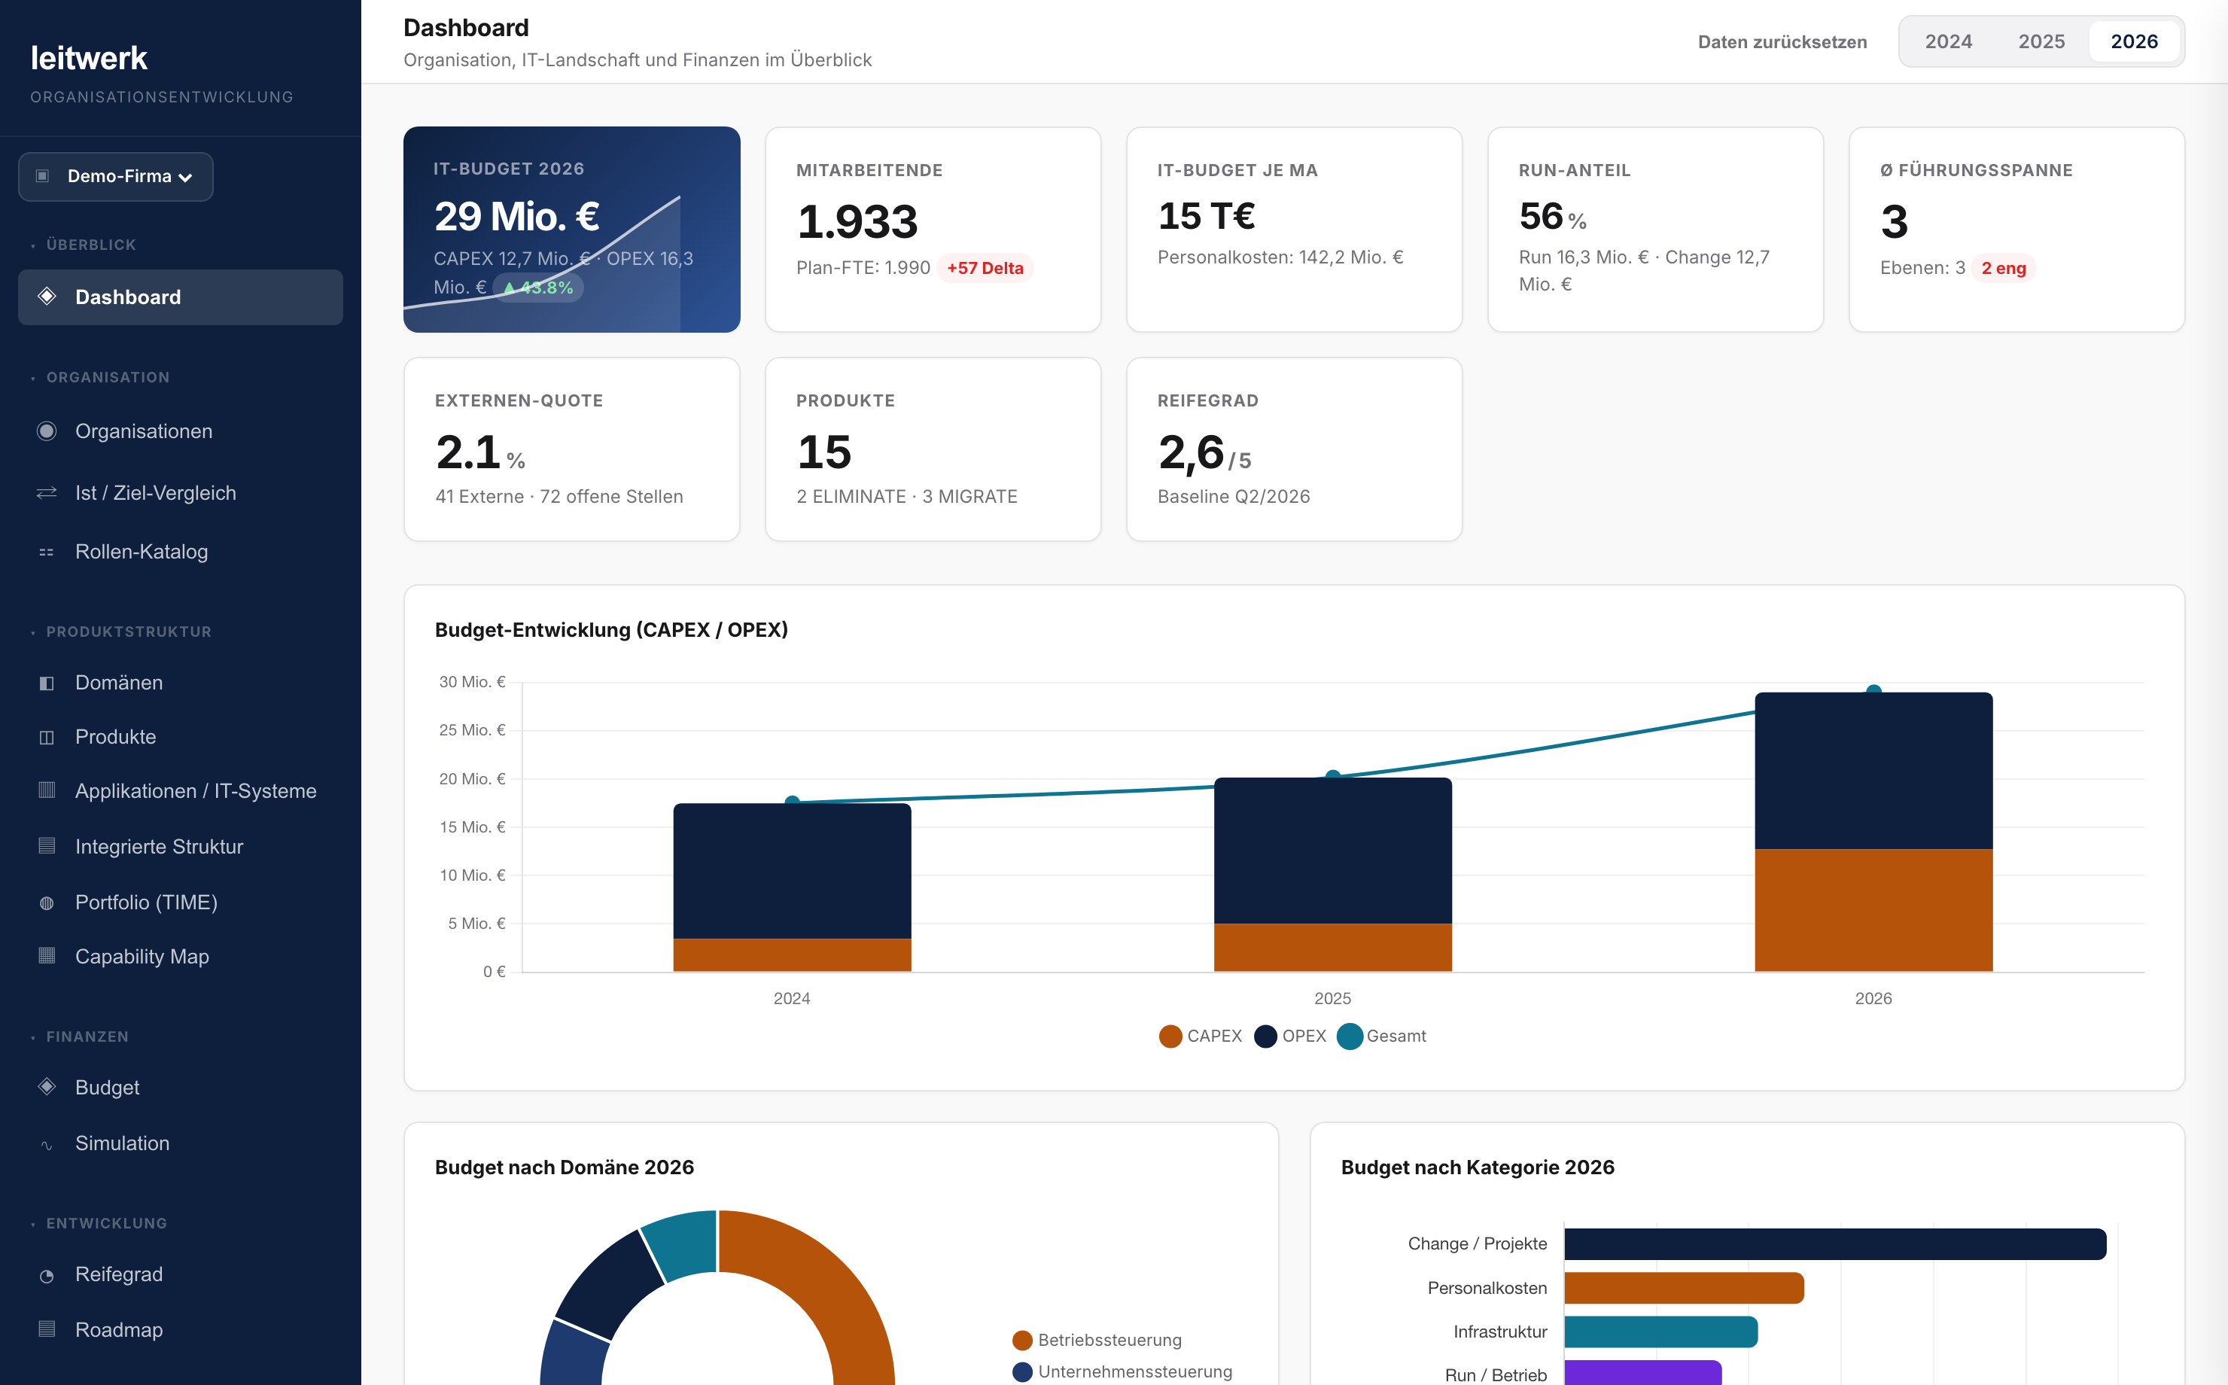Click the Organisationen circle icon

tap(47, 431)
